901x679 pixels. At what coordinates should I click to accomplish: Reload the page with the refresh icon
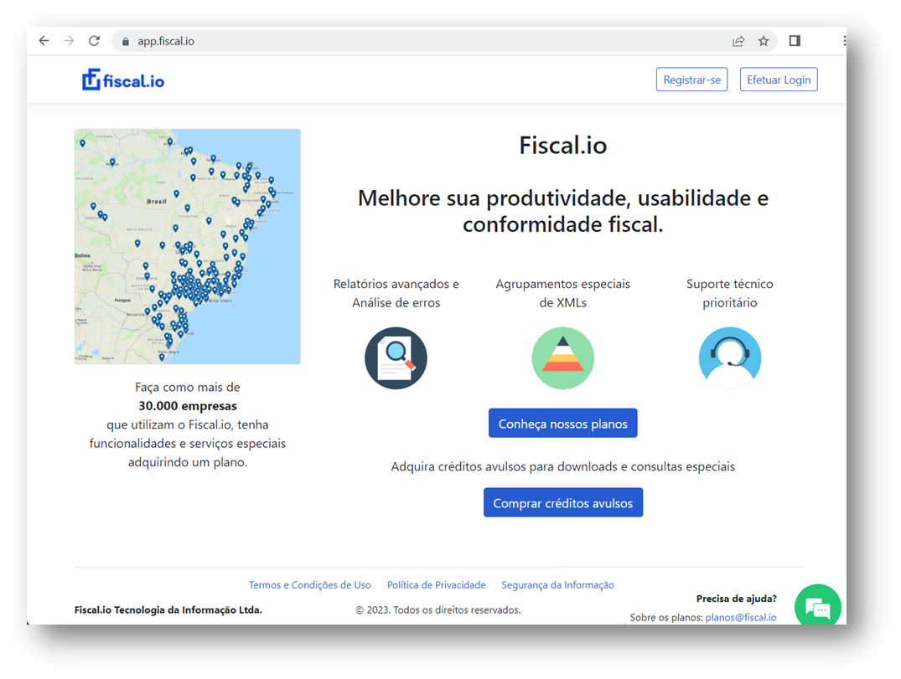point(94,41)
